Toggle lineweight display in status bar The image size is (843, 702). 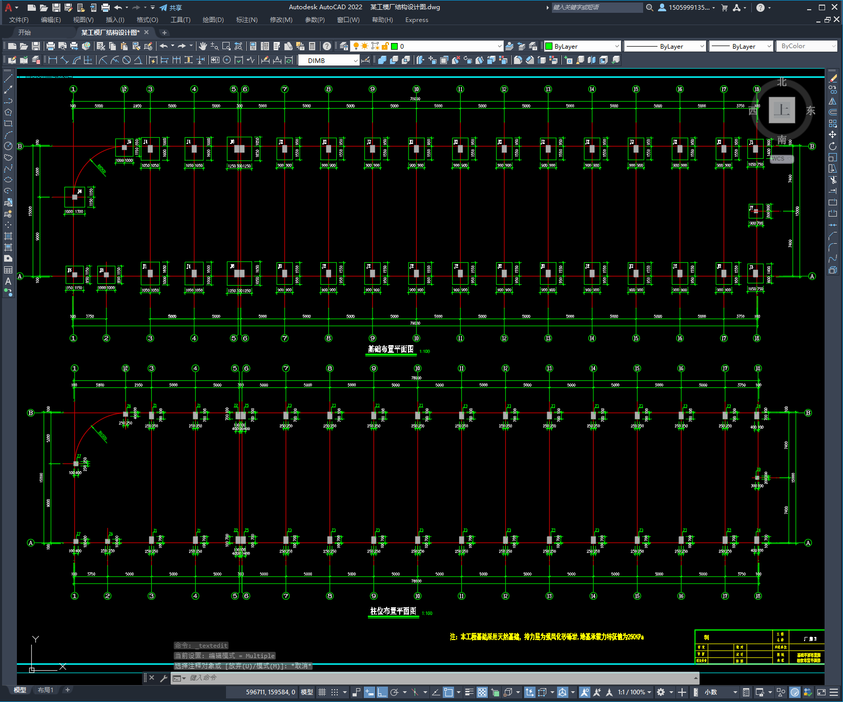click(469, 692)
